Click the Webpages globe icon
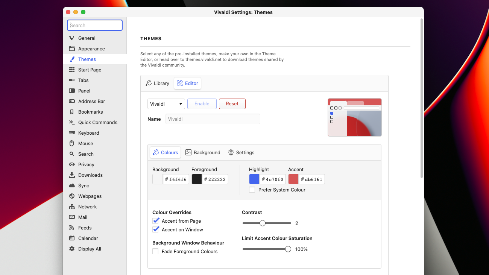The image size is (489, 275). 71,196
